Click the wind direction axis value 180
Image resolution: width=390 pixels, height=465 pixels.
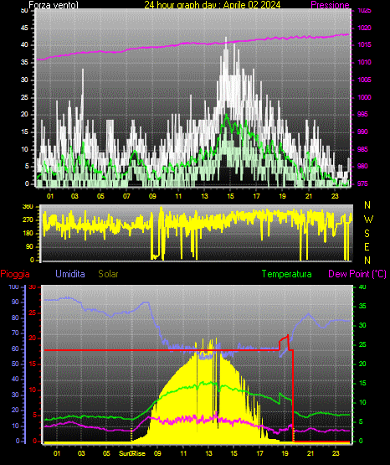point(28,234)
